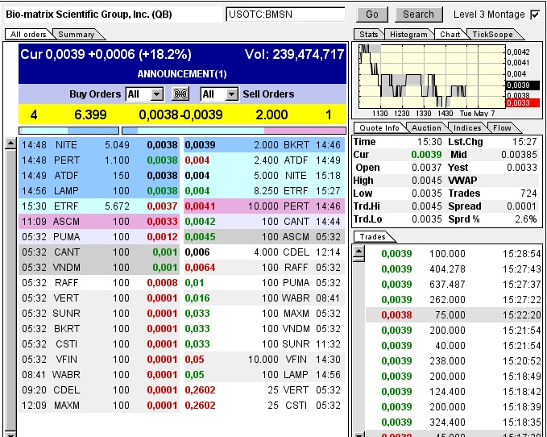Select the Trades tab
The width and height of the screenshot is (547, 437).
[x=372, y=237]
